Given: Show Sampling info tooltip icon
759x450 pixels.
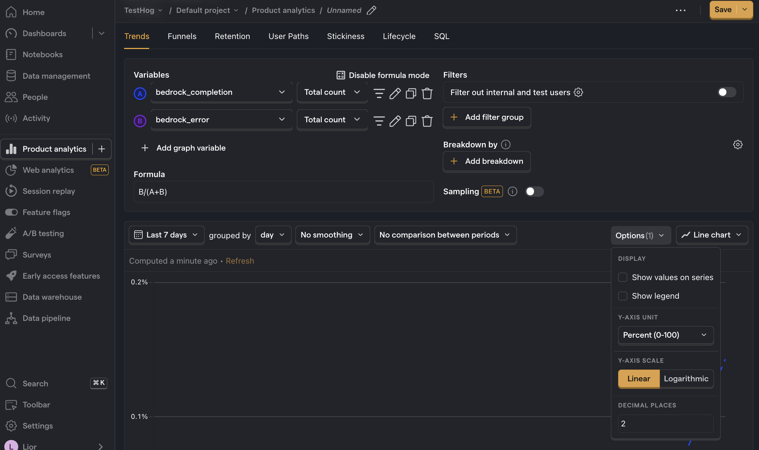Looking at the screenshot, I should pos(513,191).
